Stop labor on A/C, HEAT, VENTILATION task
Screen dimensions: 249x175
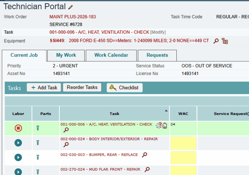18,128
